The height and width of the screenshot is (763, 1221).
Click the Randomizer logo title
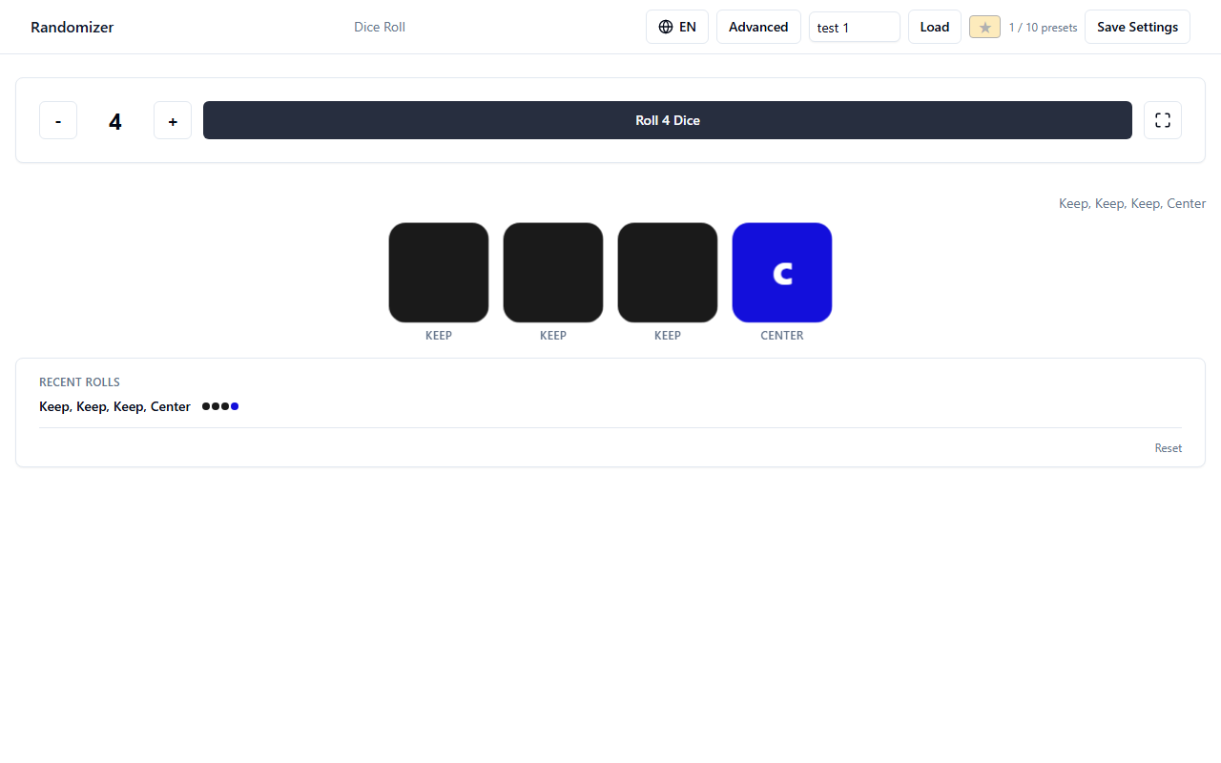[72, 27]
